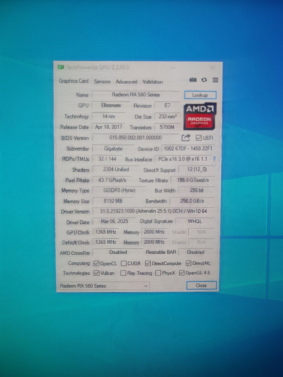Screen dimensions: 283x377
Task: Click the Texture Fillrate 196.6 GTexel/s
Action: pyautogui.click(x=193, y=180)
